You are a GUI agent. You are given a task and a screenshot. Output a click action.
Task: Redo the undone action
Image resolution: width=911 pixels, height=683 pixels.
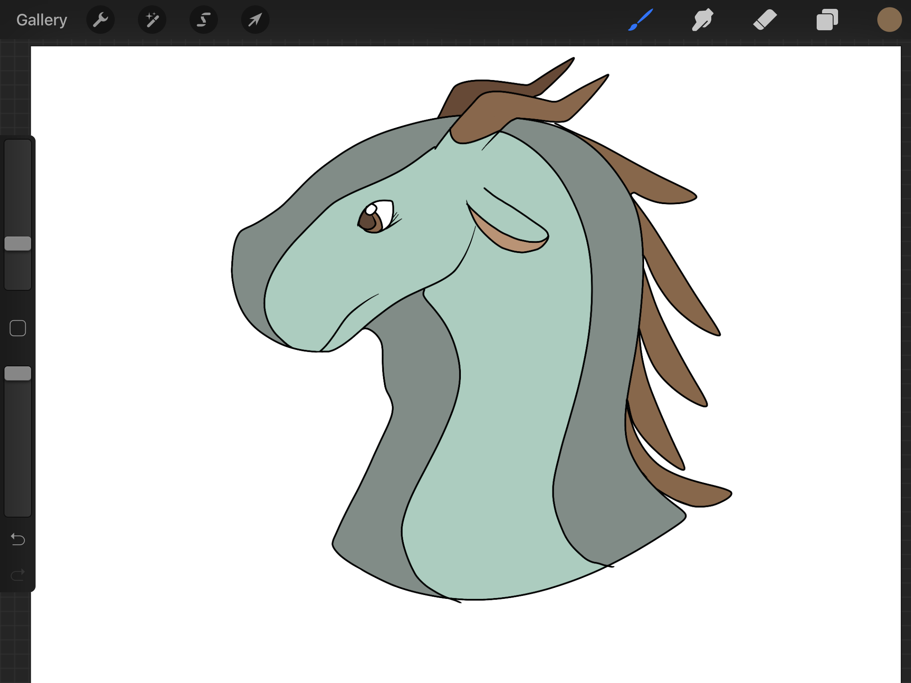18,575
